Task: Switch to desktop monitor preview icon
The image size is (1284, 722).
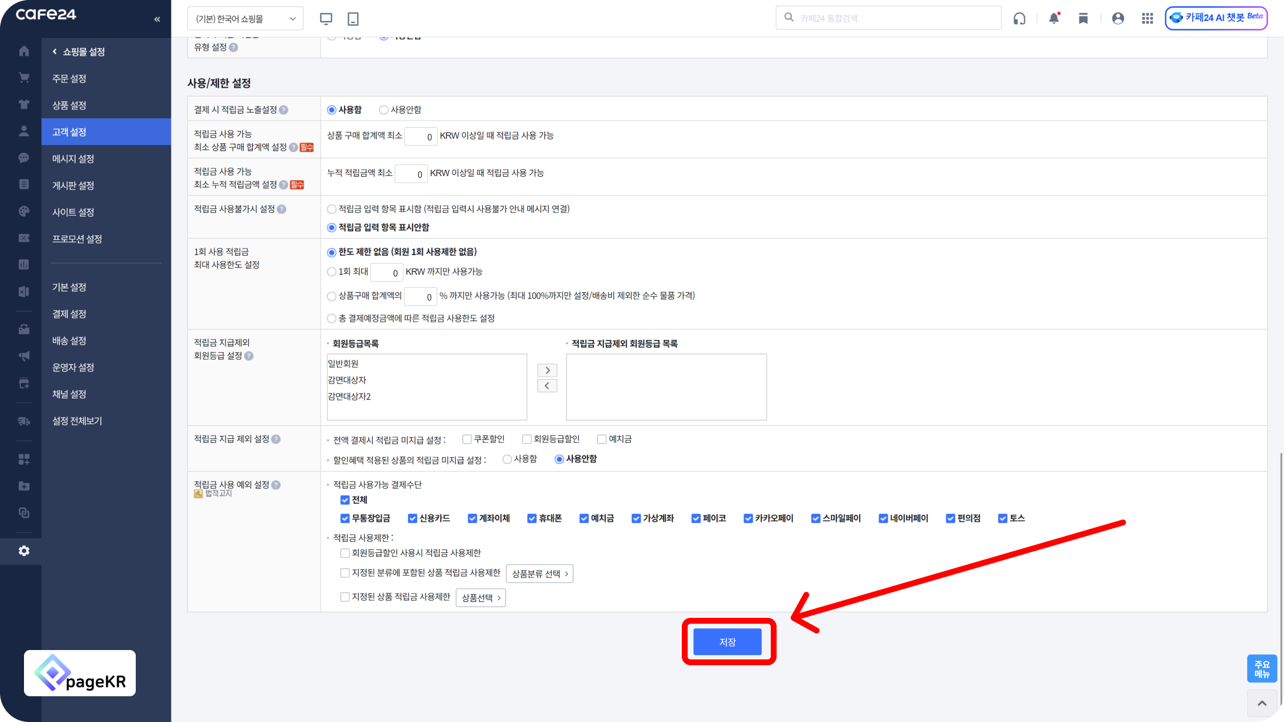Action: (326, 19)
